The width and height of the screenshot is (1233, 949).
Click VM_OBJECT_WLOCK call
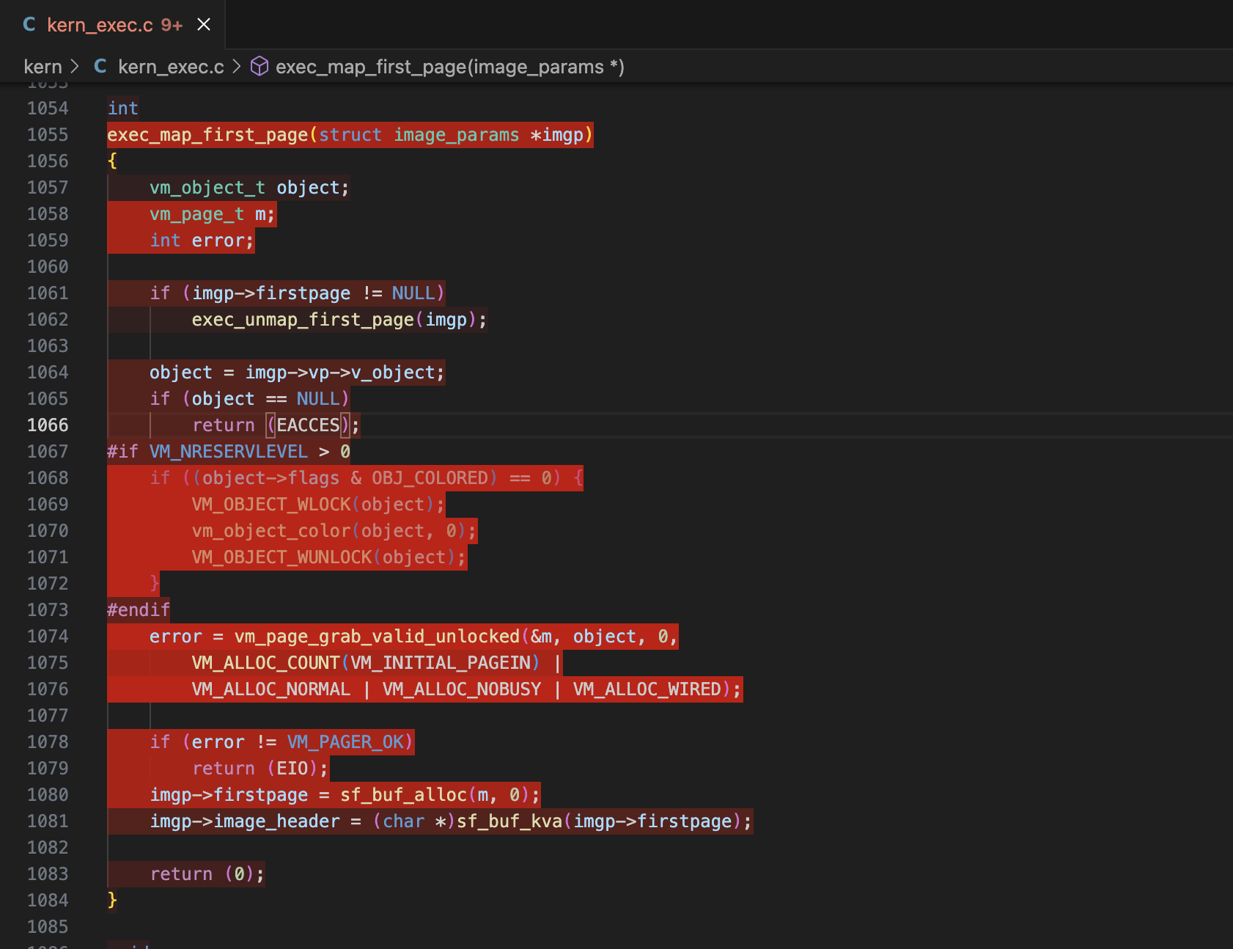(271, 505)
